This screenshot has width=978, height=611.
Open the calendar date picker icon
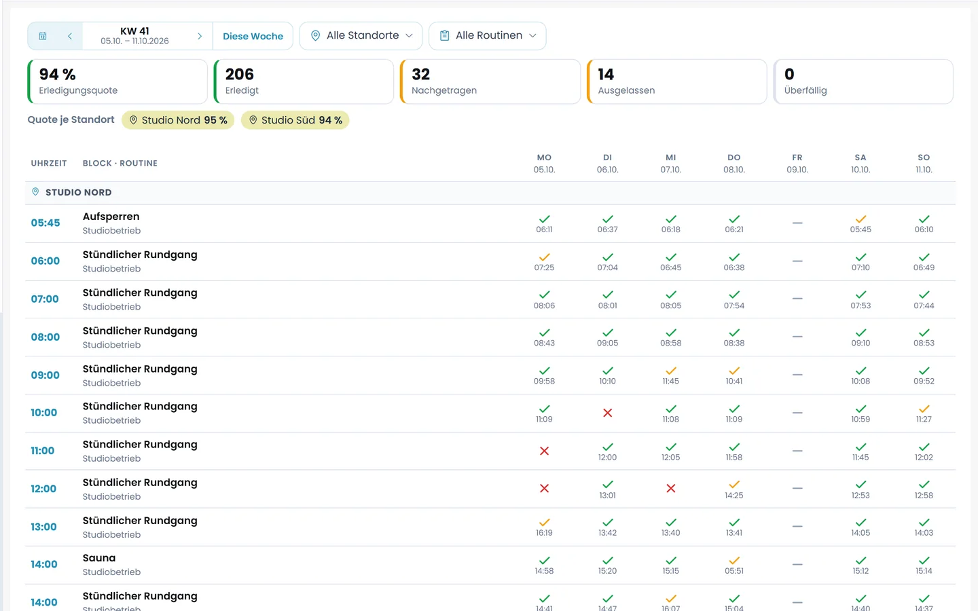point(43,36)
